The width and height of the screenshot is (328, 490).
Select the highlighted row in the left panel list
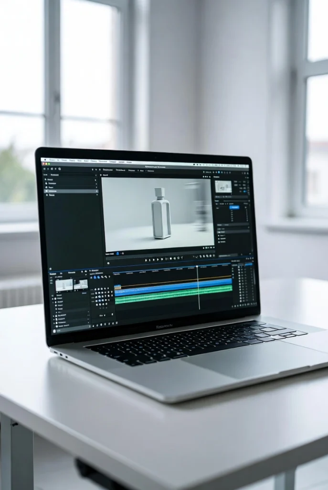tap(71, 191)
